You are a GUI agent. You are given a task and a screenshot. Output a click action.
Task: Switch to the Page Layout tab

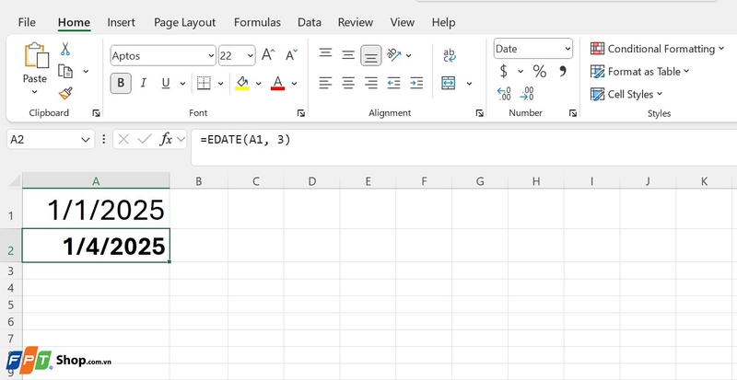[185, 22]
